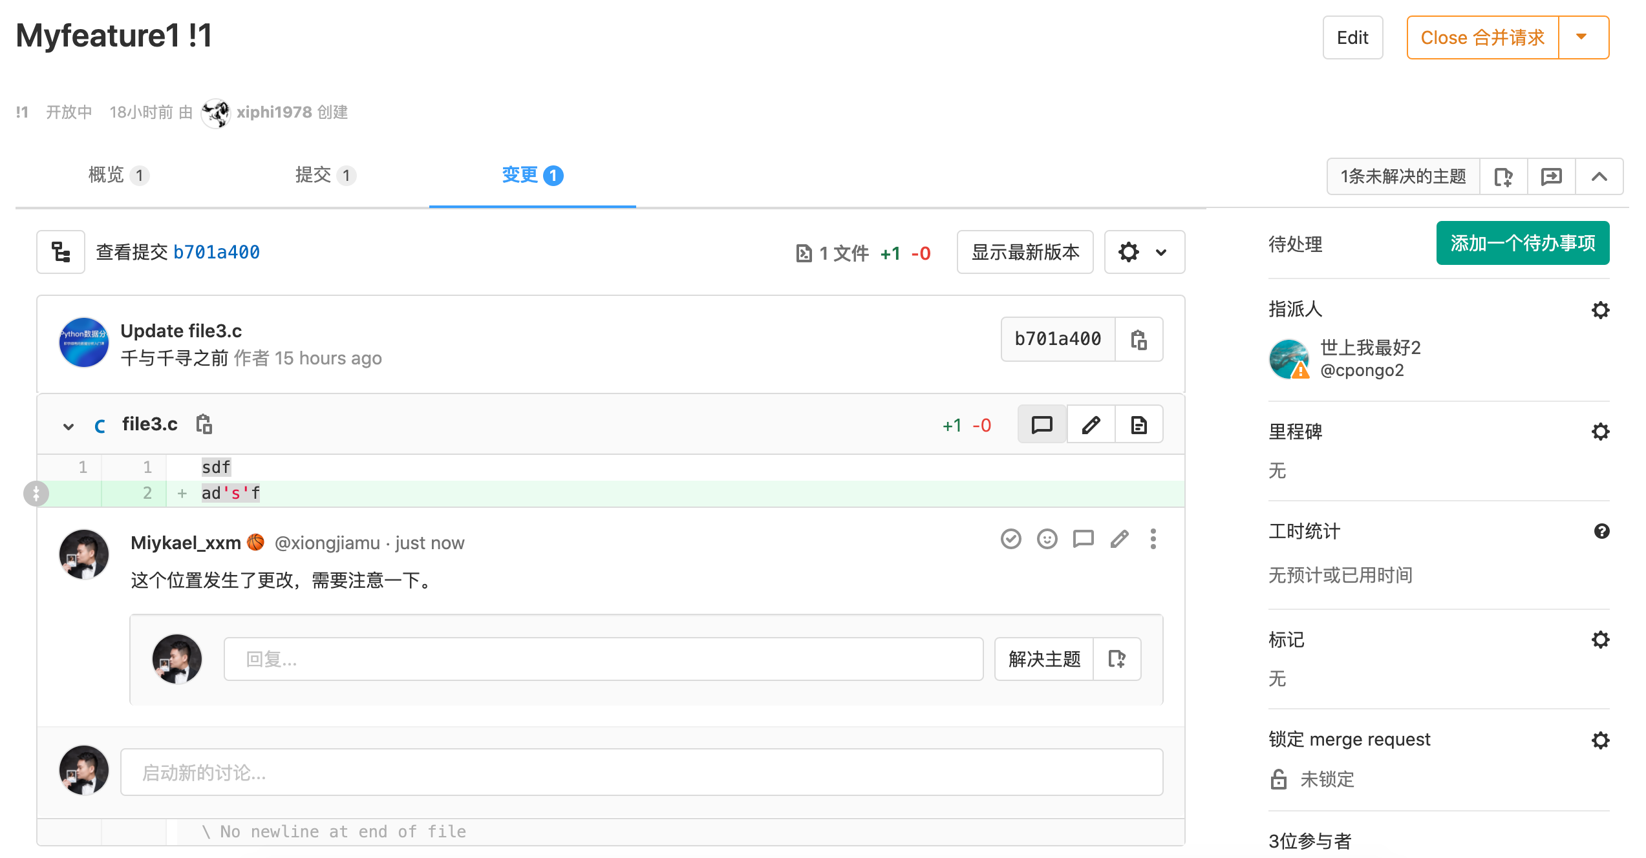
Task: Open time tracking help icon
Action: (x=1602, y=531)
